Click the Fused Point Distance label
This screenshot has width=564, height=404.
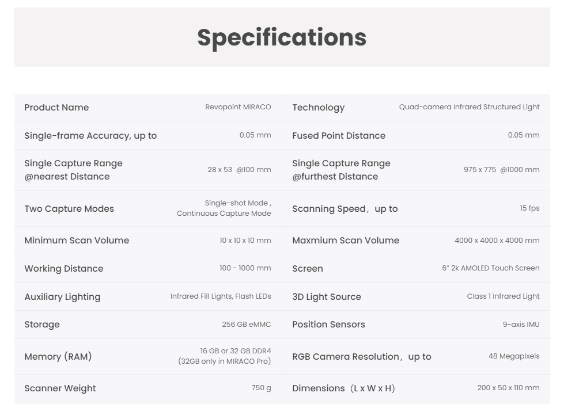339,136
